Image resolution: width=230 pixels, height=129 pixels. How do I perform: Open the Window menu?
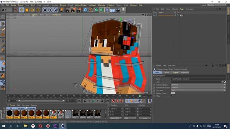(x=133, y=5)
